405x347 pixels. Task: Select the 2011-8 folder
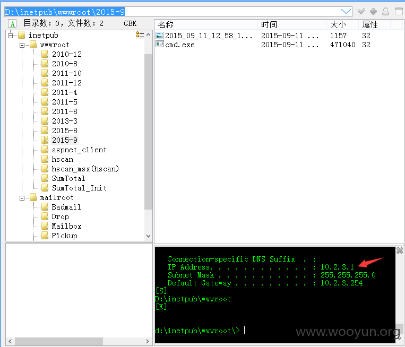tap(65, 111)
